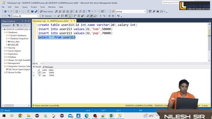Select XEvent Profiler tree item
Image resolution: width=212 pixels, height=119 pixels.
[15, 72]
